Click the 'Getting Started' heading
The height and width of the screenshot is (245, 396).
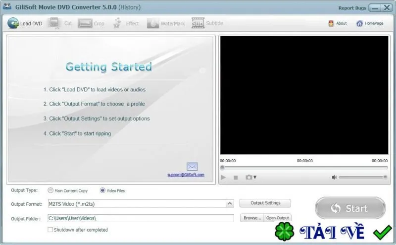pos(108,67)
